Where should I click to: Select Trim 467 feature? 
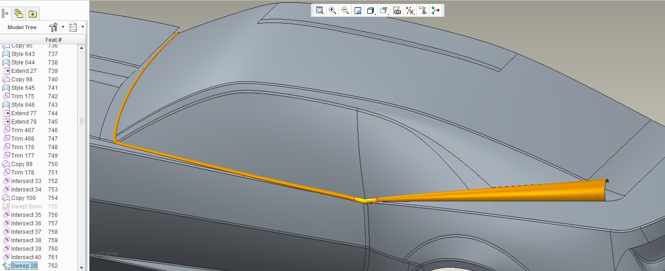pyautogui.click(x=23, y=130)
